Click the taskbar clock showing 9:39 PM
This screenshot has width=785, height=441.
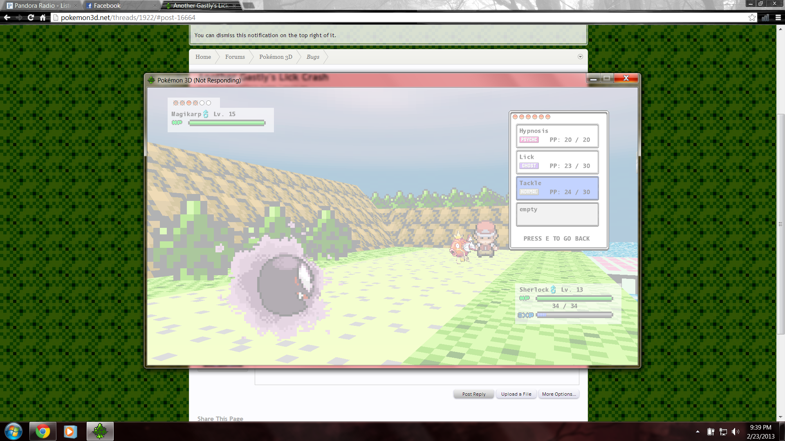point(760,432)
